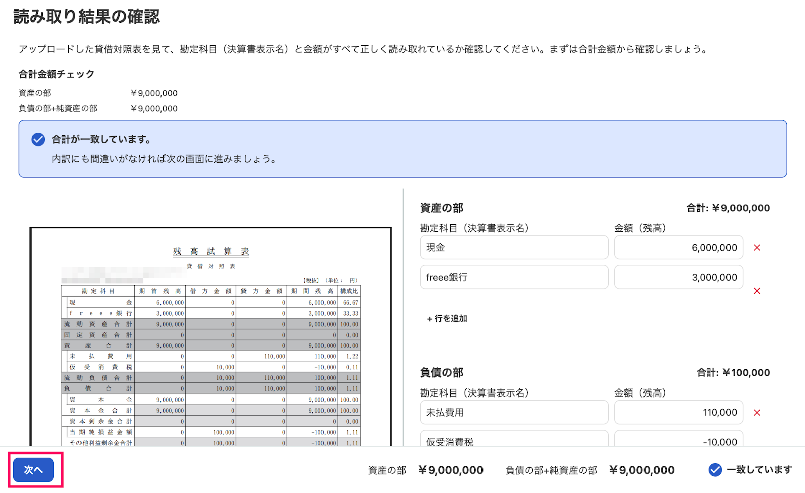This screenshot has height=493, width=805.
Task: Edit the -10,000 amount field
Action: (x=678, y=439)
